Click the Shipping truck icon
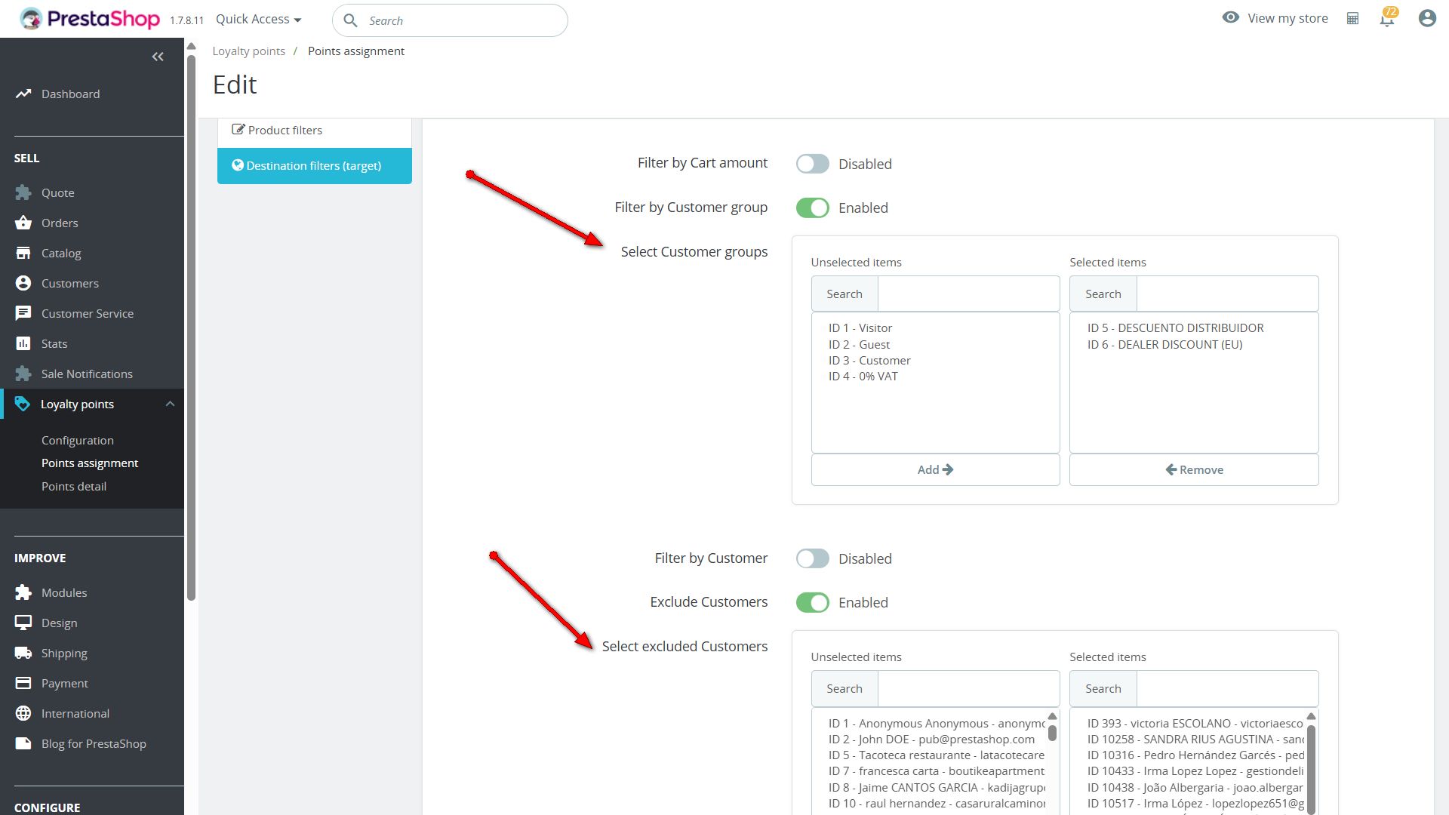This screenshot has width=1449, height=815. (x=23, y=653)
